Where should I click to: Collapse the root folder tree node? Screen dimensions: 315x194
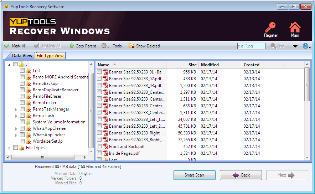point(9,65)
